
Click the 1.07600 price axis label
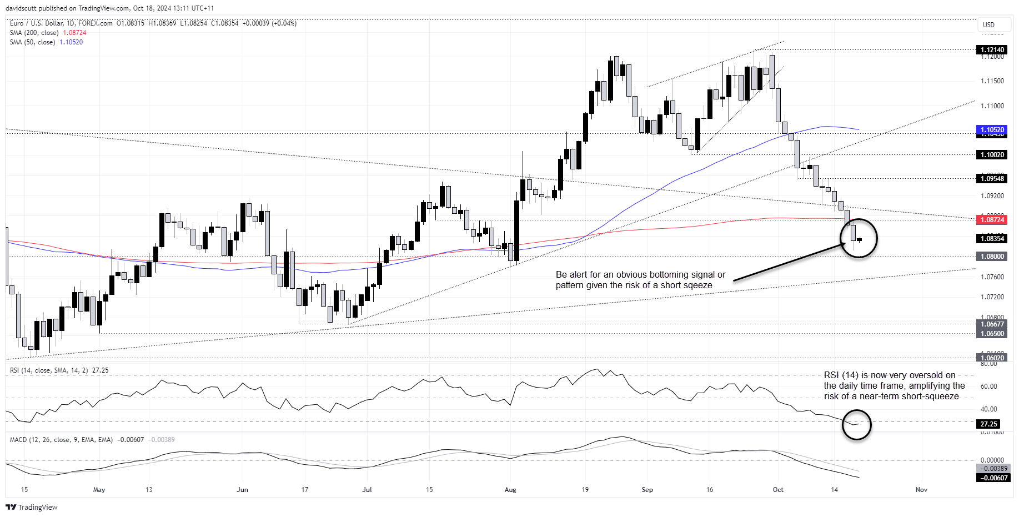[x=992, y=277]
